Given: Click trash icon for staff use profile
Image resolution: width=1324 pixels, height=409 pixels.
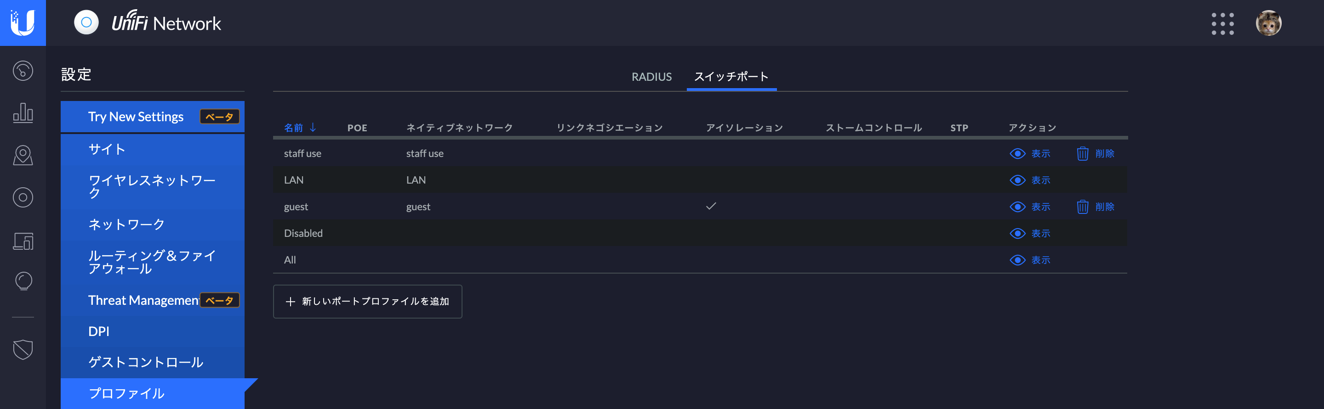Looking at the screenshot, I should [x=1083, y=153].
